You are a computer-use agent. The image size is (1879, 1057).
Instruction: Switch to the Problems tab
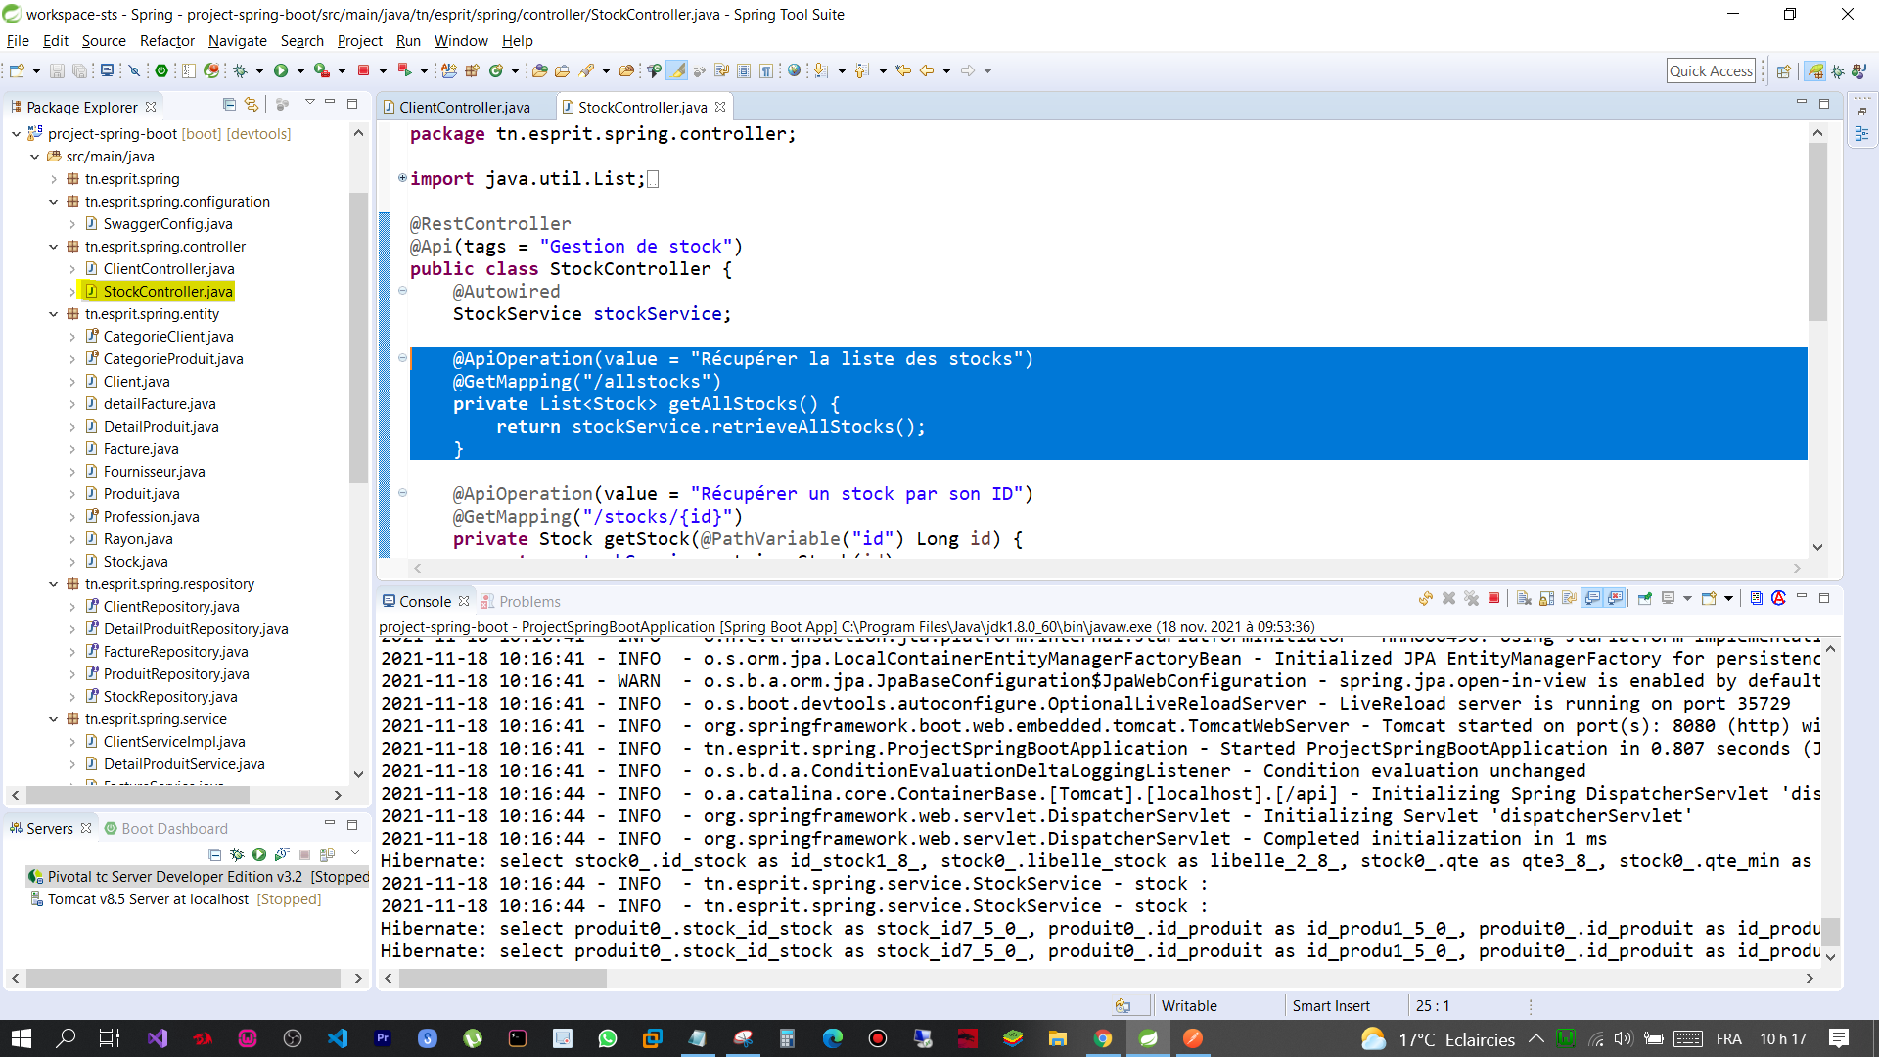click(521, 601)
